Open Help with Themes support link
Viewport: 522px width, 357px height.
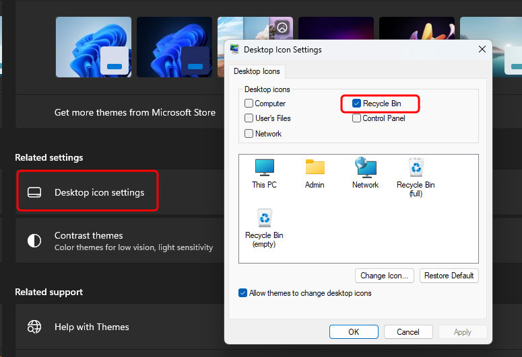[x=120, y=327]
